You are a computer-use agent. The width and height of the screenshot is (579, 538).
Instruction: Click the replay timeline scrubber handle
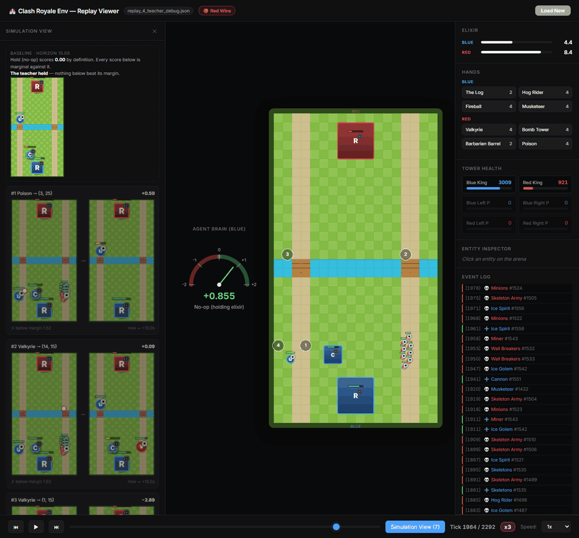coord(336,527)
